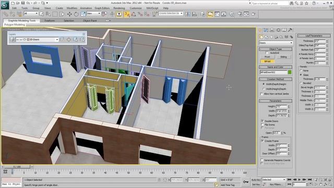Screen dimensions: 334x188
Task: Click the BiFold door type button
Action: tap(267, 62)
